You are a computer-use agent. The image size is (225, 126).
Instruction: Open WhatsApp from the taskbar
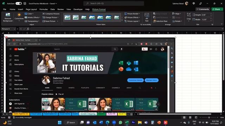pos(120,122)
